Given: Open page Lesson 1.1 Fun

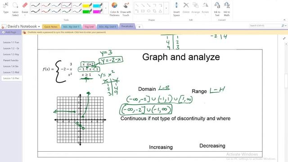Looking at the screenshot, I should click(x=11, y=42).
